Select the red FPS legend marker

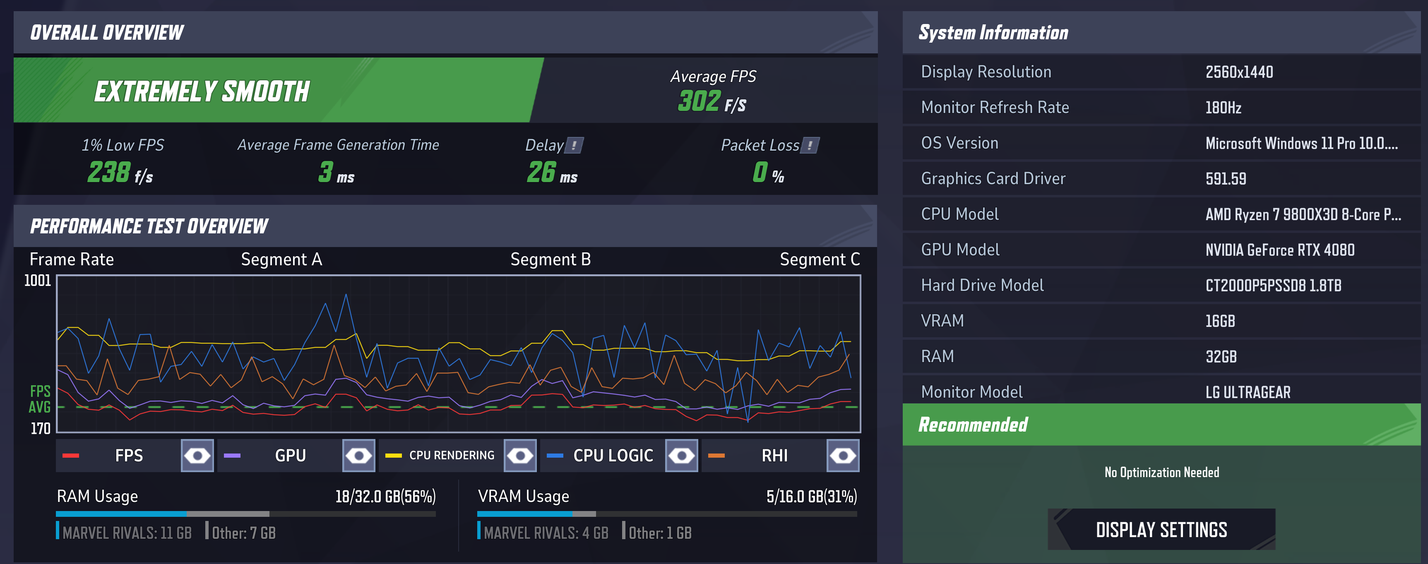point(71,456)
